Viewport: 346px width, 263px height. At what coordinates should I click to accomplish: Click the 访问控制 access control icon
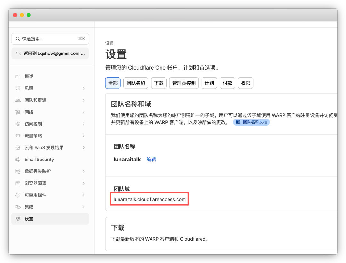[18, 124]
